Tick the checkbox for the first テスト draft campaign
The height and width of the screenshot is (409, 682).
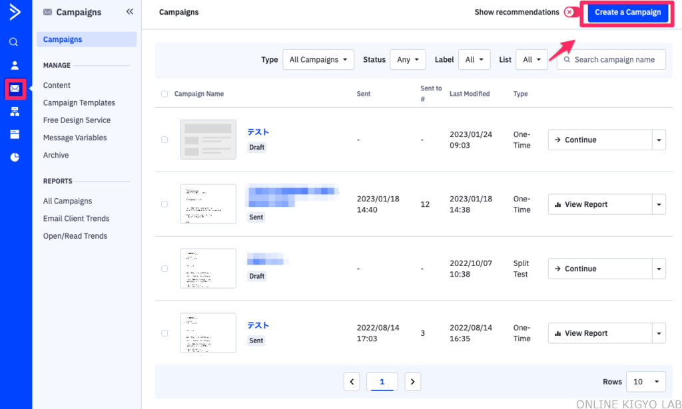click(x=165, y=140)
